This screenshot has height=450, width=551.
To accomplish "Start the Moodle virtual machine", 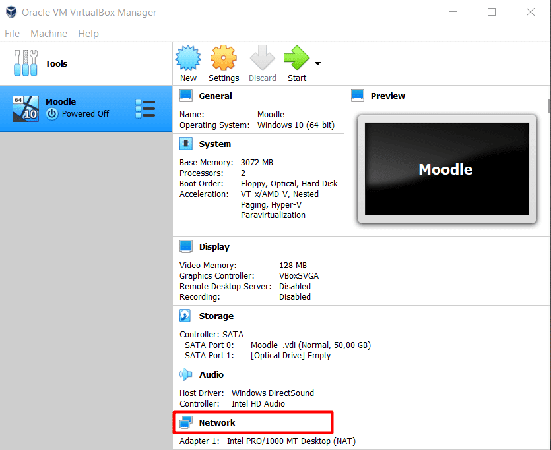I will tap(296, 58).
